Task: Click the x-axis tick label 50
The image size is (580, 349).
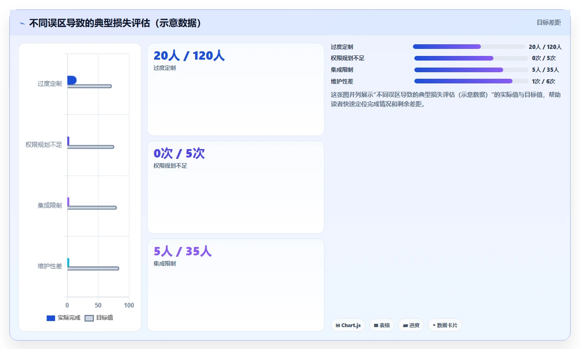Action: pos(98,305)
